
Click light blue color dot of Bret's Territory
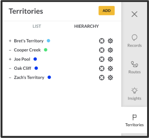(x=48, y=41)
